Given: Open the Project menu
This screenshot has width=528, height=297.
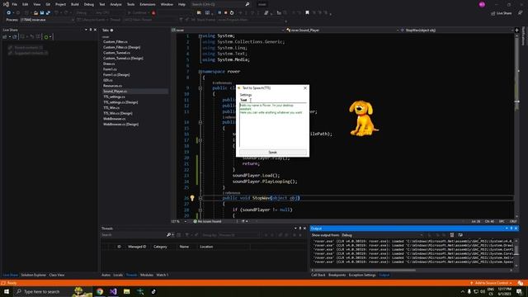Looking at the screenshot, I should (60, 4).
